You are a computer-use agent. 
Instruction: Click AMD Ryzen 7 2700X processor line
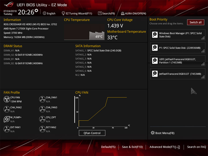coord(26,29)
